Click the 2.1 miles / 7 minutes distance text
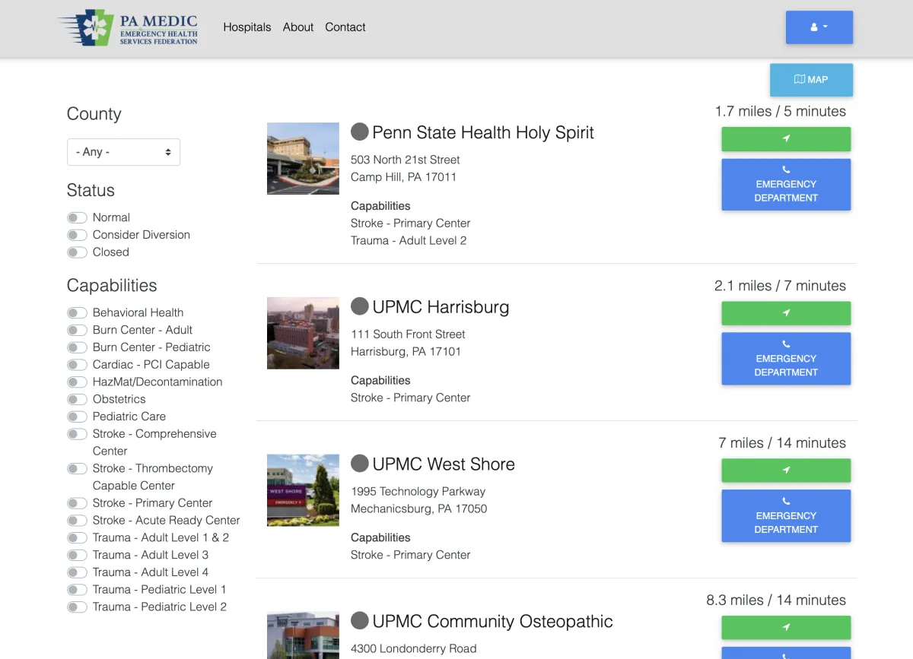Viewport: 913px width, 659px height. click(x=781, y=287)
